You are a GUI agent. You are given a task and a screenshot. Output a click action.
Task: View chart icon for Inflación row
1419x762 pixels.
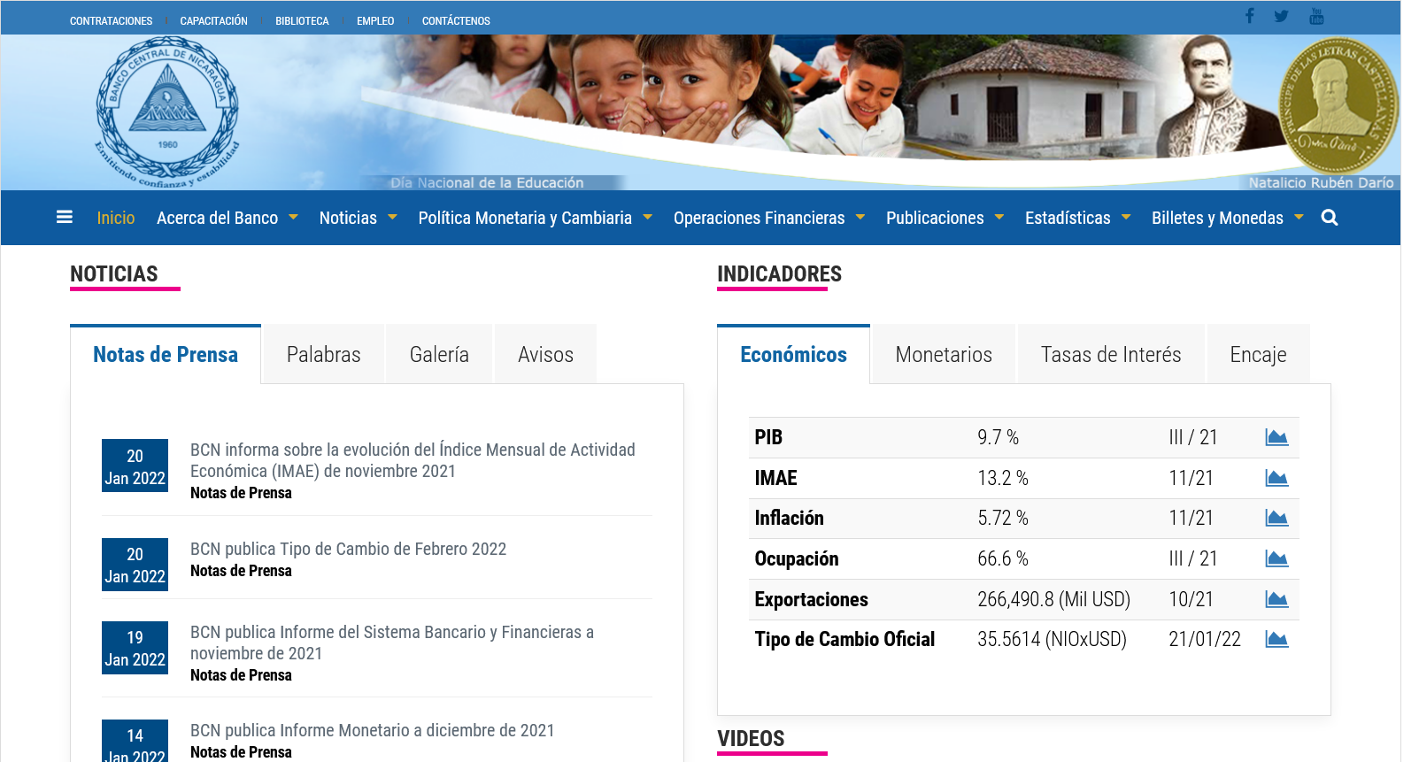point(1276,518)
